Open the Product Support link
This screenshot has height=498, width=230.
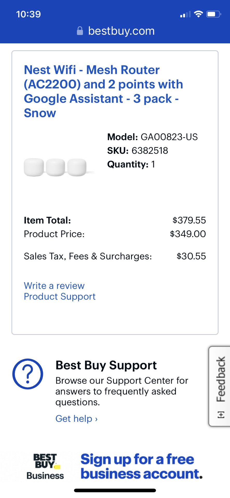(60, 296)
